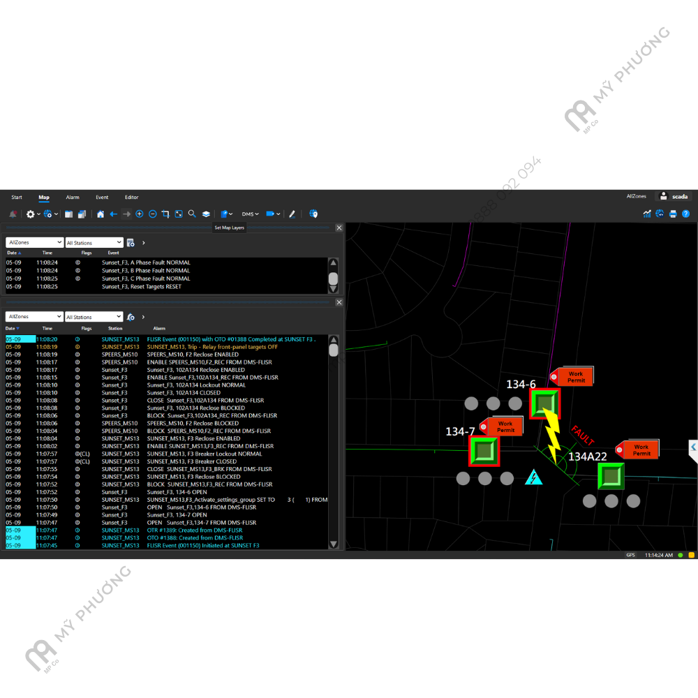Click the printer icon
Screen dimensions: 698x698
coord(673,214)
